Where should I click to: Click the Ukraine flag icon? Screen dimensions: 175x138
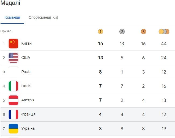pos(13,129)
